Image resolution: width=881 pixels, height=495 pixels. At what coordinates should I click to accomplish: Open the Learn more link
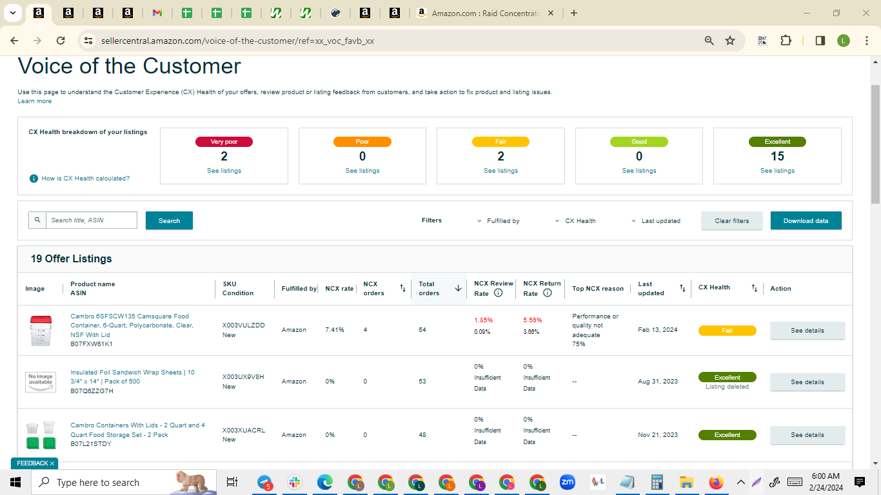click(35, 101)
